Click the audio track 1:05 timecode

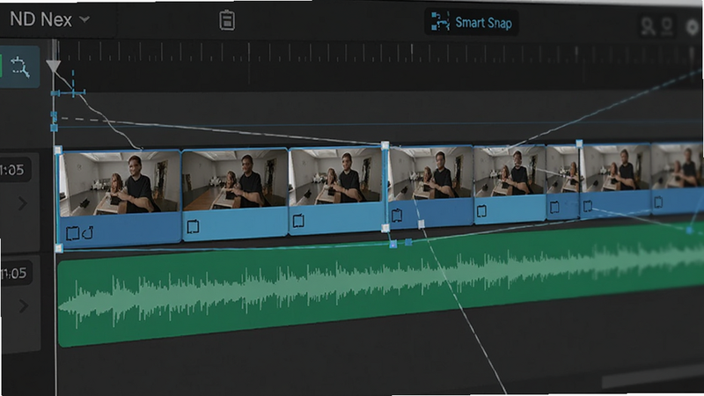click(x=13, y=273)
